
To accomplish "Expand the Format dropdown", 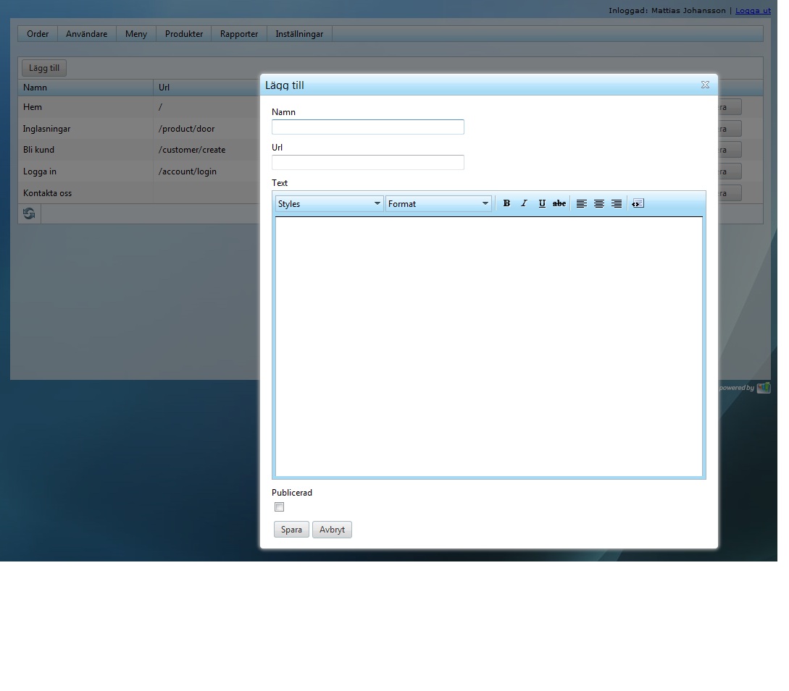I will tap(438, 203).
